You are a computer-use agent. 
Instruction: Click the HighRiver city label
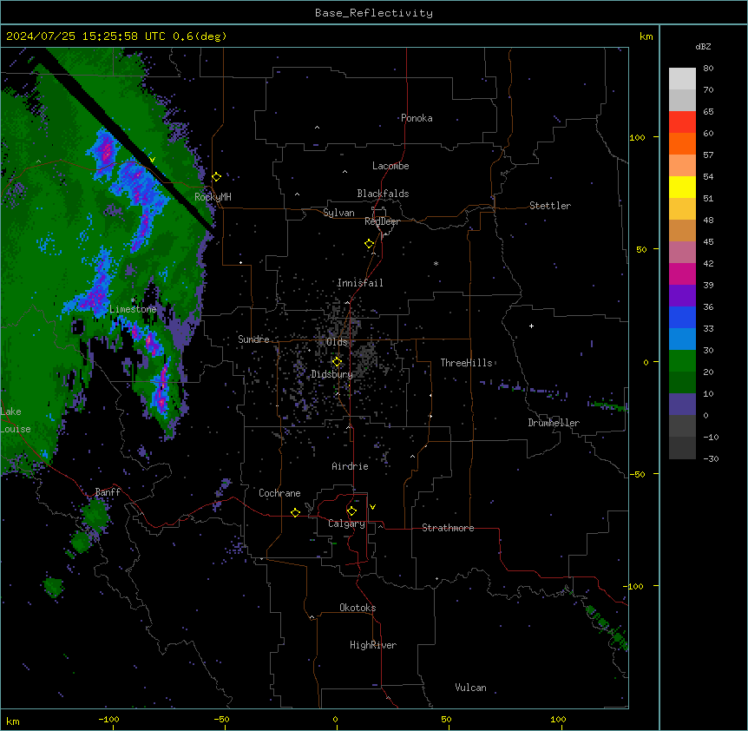click(x=373, y=645)
